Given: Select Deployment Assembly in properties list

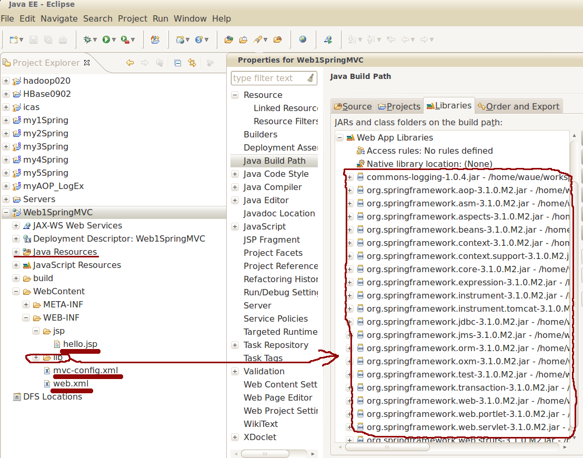Looking at the screenshot, I should [x=280, y=148].
